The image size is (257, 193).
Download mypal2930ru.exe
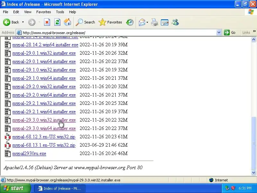(x=29, y=153)
